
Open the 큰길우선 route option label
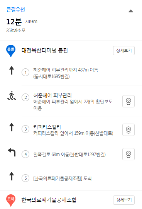coord(16,10)
